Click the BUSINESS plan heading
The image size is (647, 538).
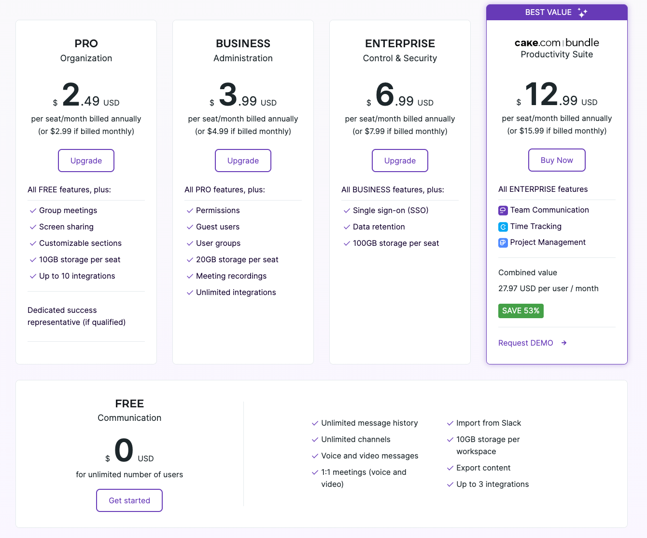click(243, 43)
